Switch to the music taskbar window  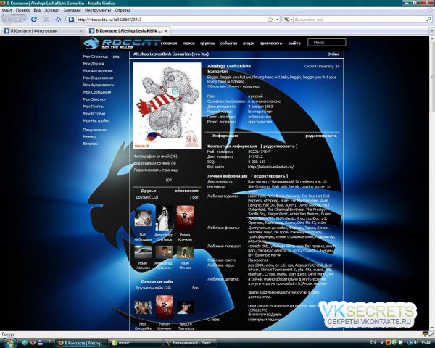(x=136, y=343)
